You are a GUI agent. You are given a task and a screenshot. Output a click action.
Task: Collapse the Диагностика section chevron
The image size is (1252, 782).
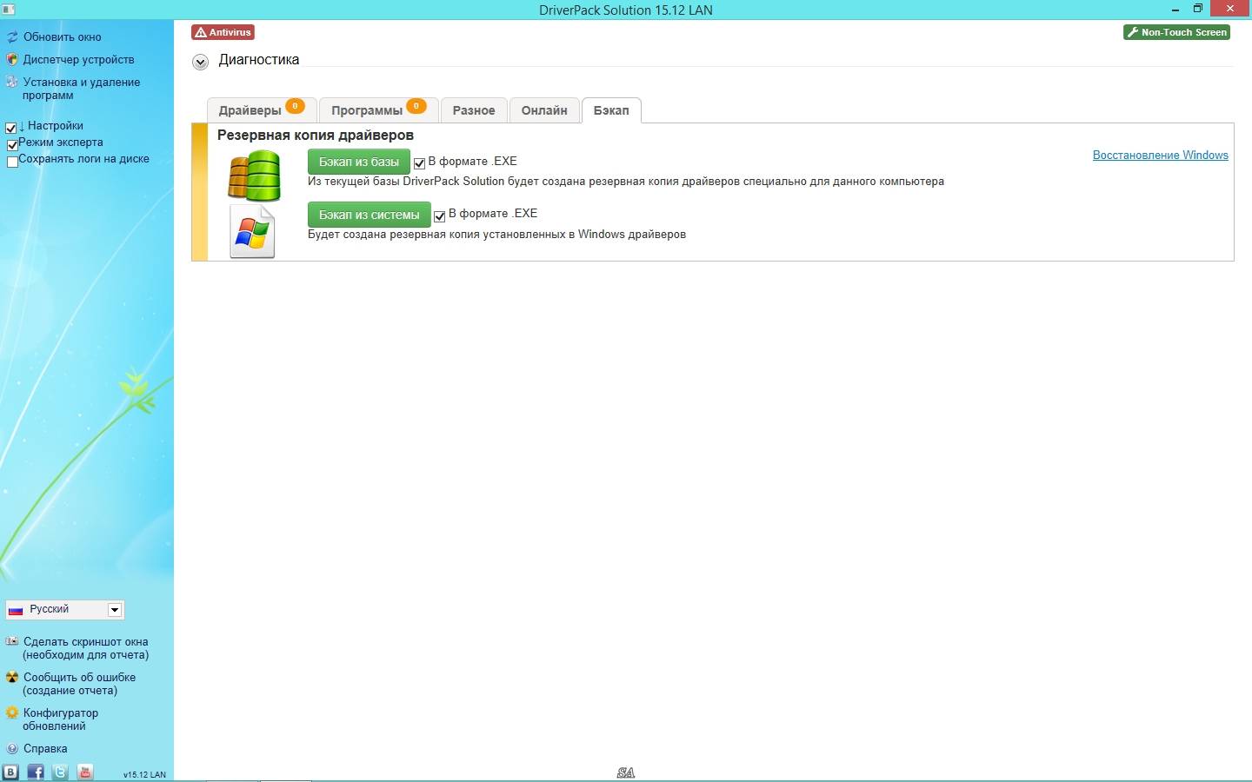[x=201, y=62]
